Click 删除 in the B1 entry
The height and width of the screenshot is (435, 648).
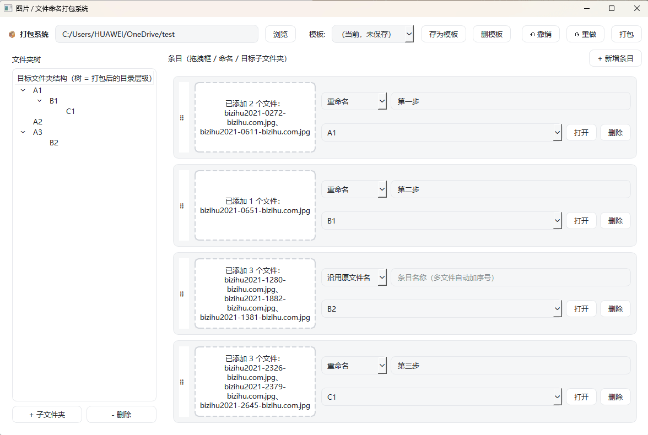[x=615, y=221]
